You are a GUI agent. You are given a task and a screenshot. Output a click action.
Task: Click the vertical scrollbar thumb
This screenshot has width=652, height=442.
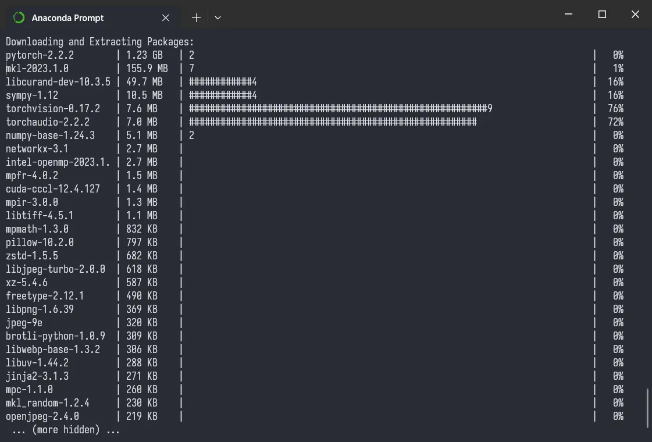pyautogui.click(x=648, y=408)
